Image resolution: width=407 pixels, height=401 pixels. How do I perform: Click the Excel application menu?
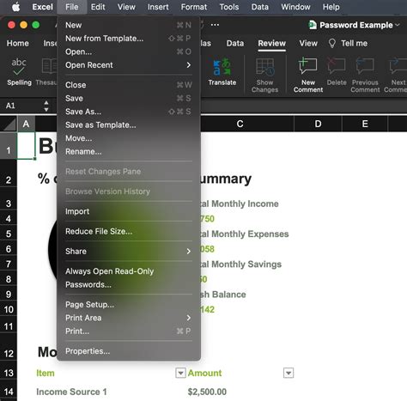[x=42, y=7]
